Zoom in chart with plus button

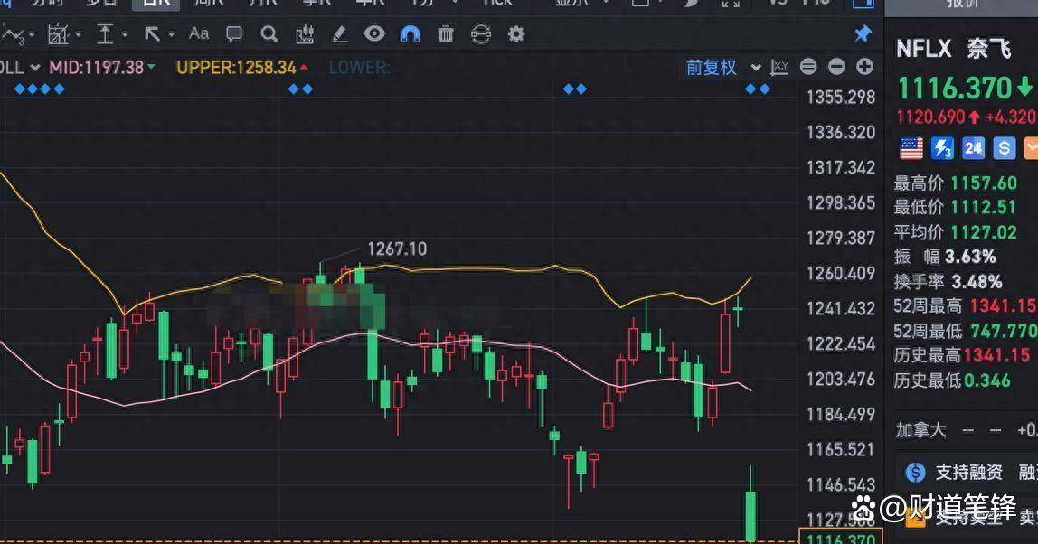[x=865, y=67]
